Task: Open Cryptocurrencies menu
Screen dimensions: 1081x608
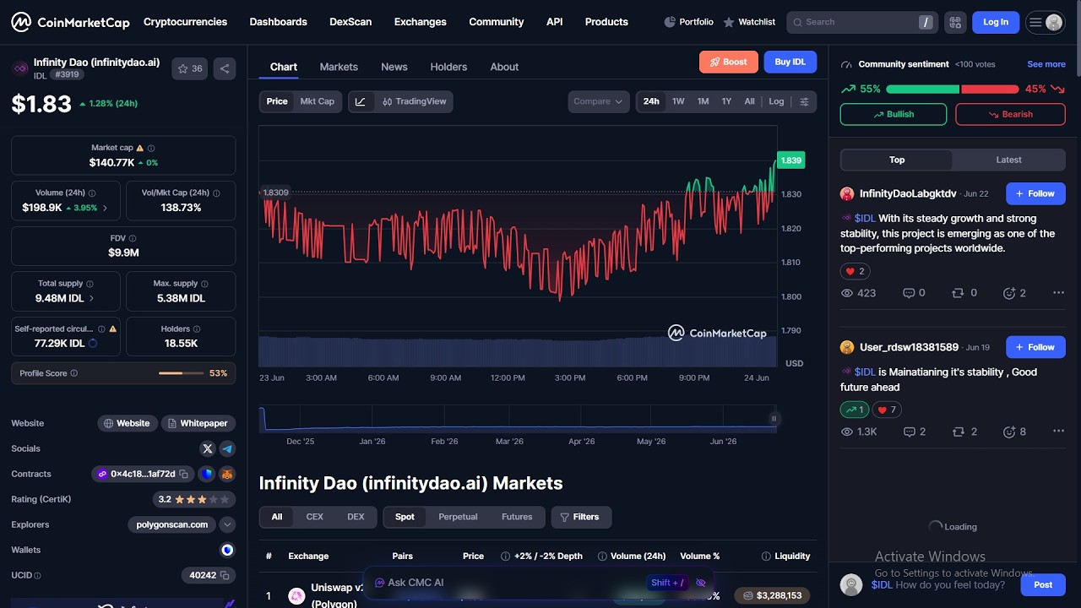Action: [x=185, y=22]
